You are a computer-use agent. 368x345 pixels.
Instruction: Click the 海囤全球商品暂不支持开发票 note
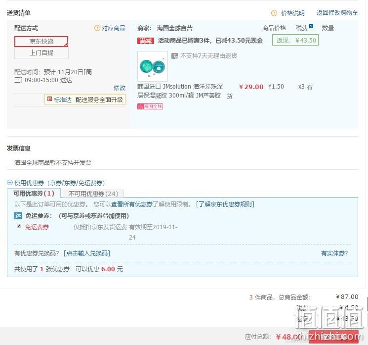click(x=53, y=162)
